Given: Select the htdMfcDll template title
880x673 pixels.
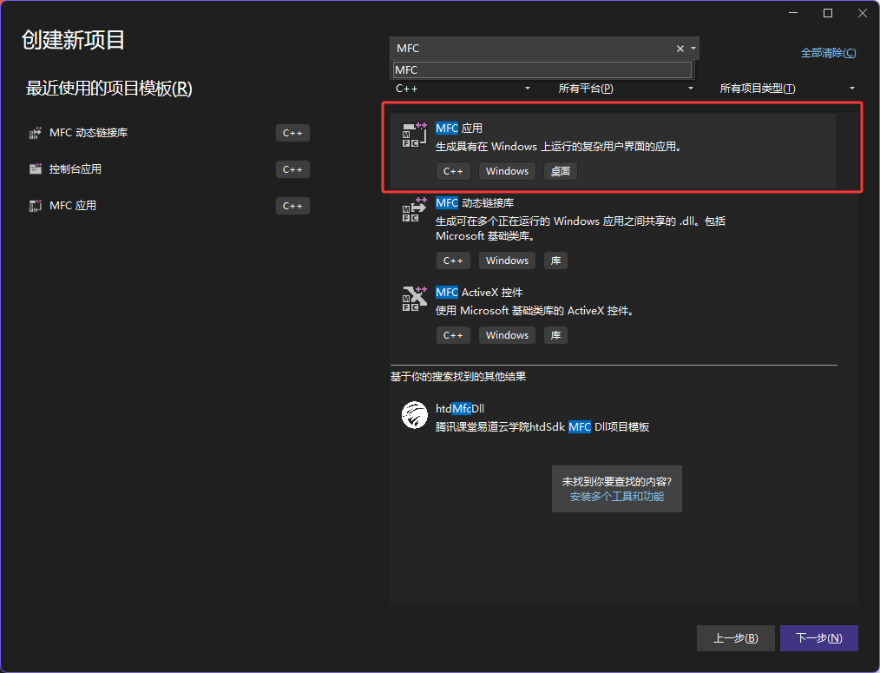Looking at the screenshot, I should 460,408.
